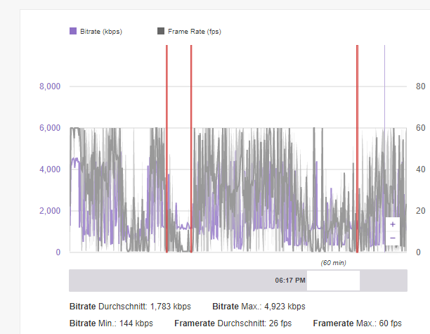Zoom out the chart with minus button
Screen dimensions: 430x334
coord(392,238)
